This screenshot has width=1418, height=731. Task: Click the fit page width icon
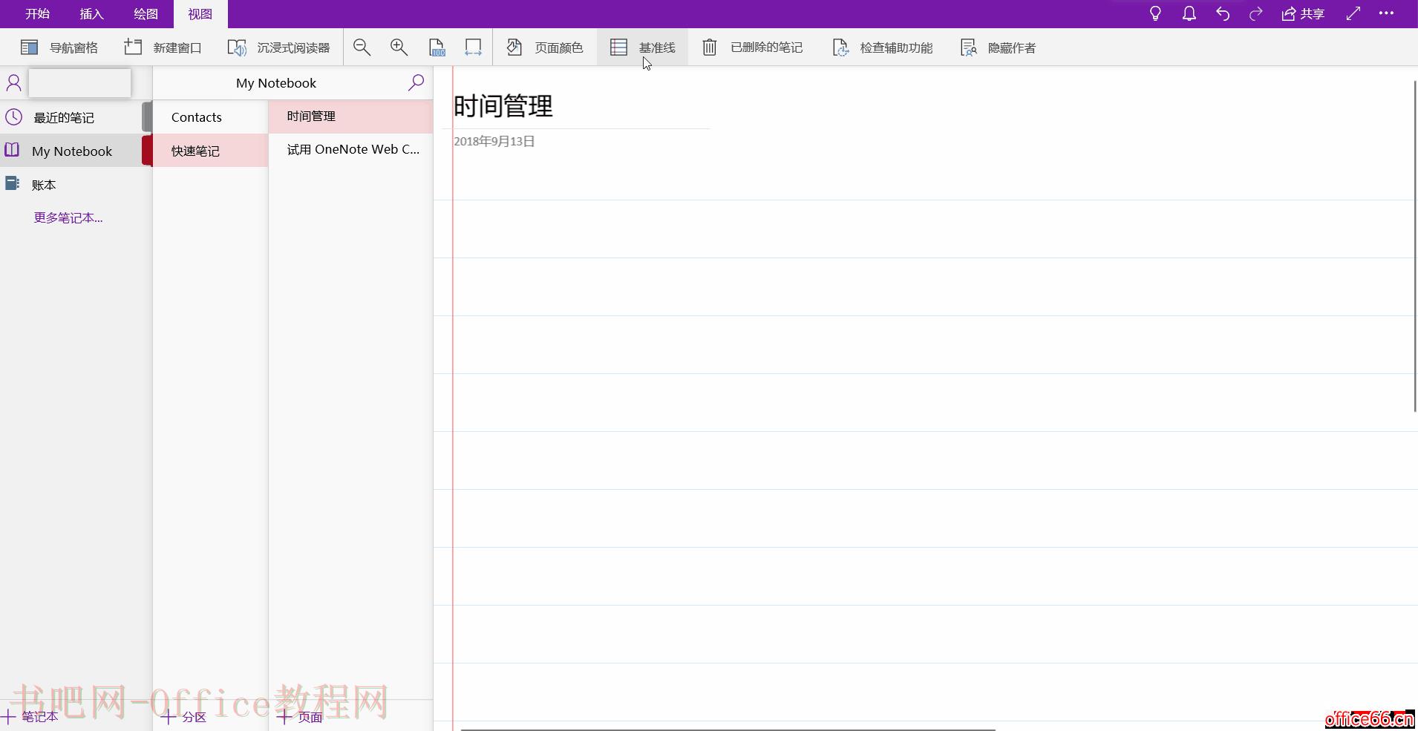click(x=473, y=47)
